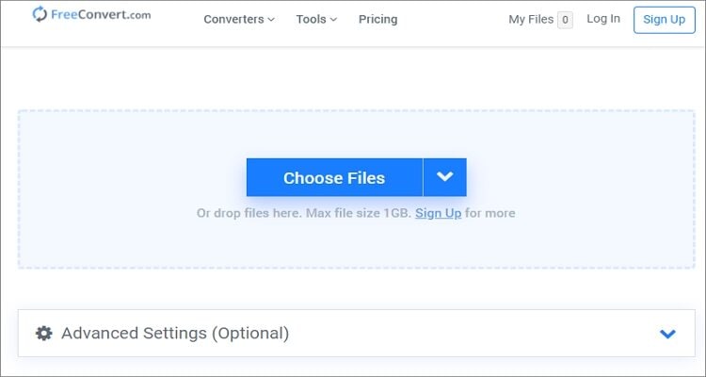
Task: Click the "Max file size 1GB" text
Action: (x=365, y=213)
